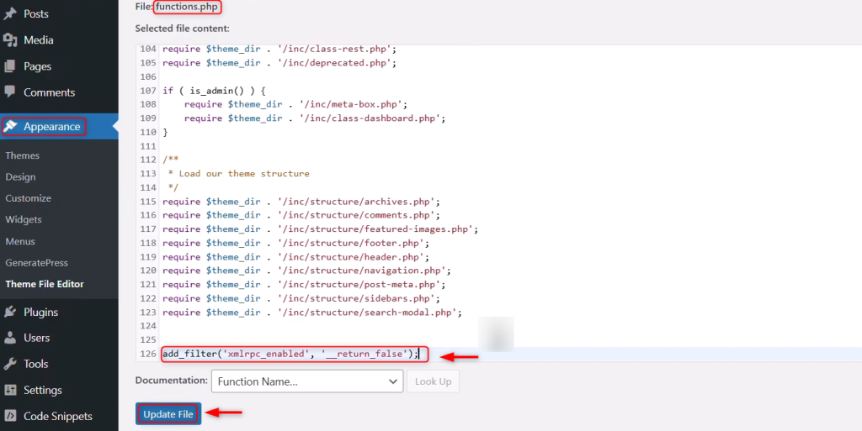Click the class-rest.php require line
Image resolution: width=862 pixels, height=431 pixels.
(x=279, y=49)
